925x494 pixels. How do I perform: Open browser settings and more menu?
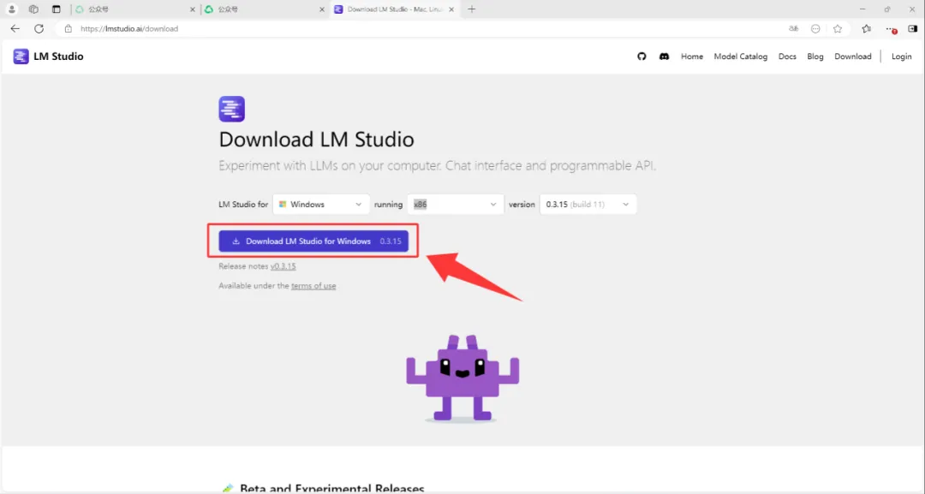tap(891, 28)
